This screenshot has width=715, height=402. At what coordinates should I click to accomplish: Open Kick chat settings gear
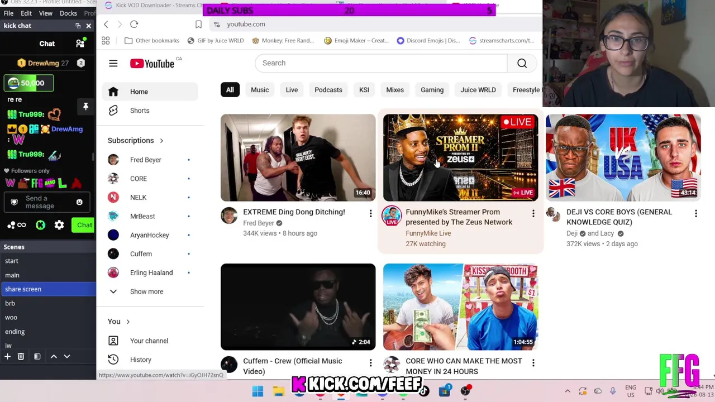[x=59, y=225]
